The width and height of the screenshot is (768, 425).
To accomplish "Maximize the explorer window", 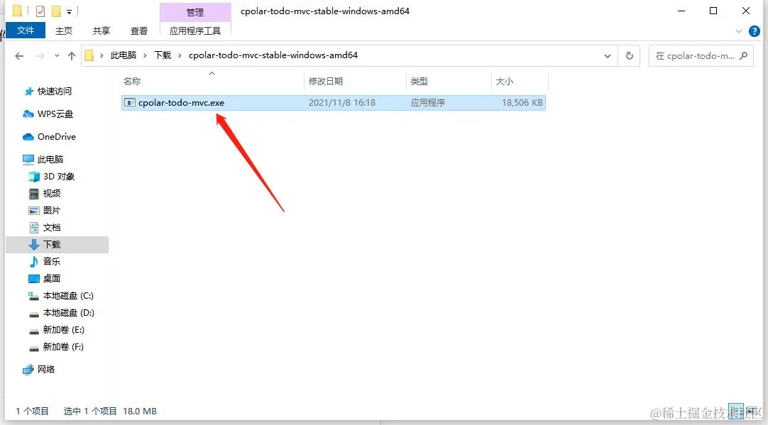I will [713, 11].
